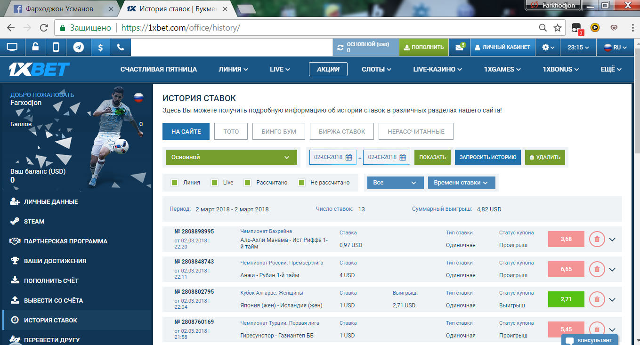Open the Основной account dropdown
This screenshot has width=640, height=345.
point(231,157)
